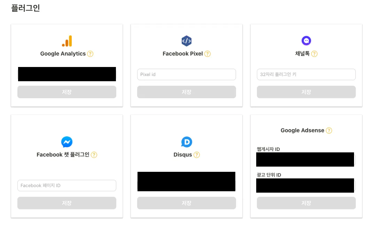The width and height of the screenshot is (369, 227).
Task: Focus the Pixel id input field
Action: tap(187, 75)
